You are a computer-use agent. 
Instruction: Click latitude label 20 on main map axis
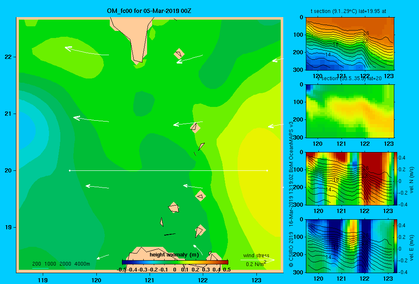coord(8,170)
